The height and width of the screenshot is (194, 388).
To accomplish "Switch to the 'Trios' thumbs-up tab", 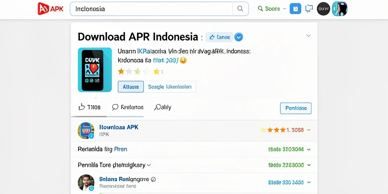I will point(89,107).
